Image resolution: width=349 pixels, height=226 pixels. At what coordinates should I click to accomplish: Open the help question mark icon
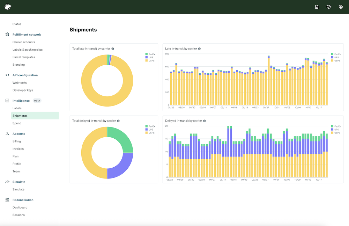click(x=328, y=7)
